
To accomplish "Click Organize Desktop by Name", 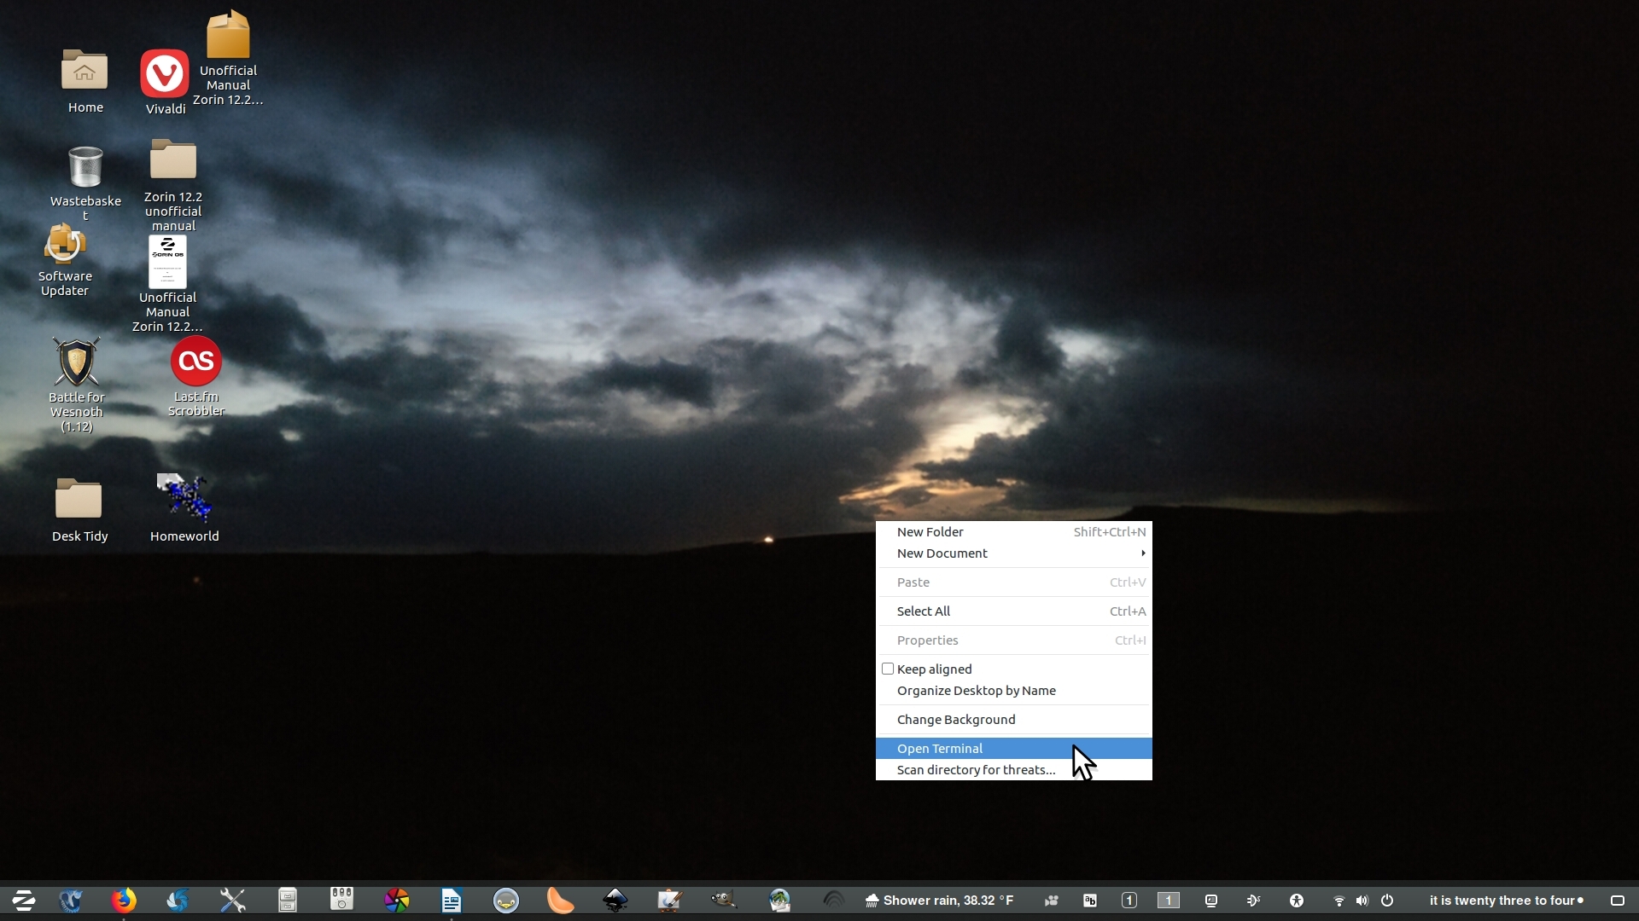I will point(976,691).
